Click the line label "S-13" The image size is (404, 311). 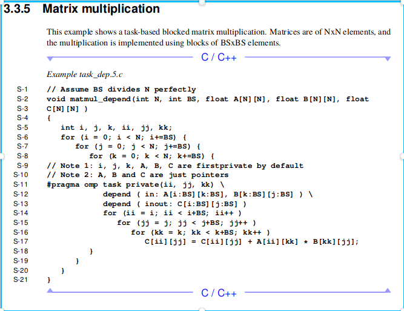pos(21,204)
